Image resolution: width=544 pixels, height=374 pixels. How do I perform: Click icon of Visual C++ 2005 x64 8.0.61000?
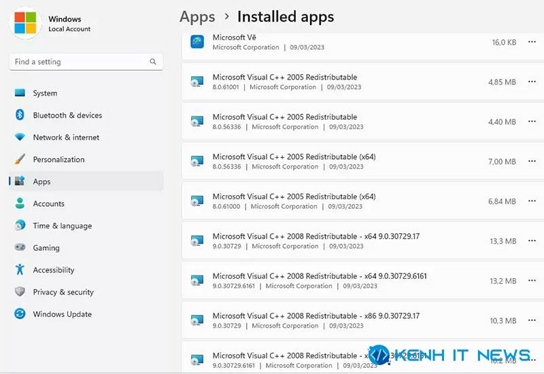(x=197, y=201)
